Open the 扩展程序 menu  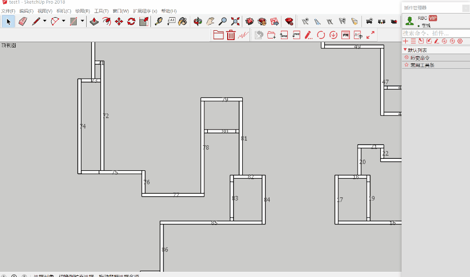(x=145, y=11)
